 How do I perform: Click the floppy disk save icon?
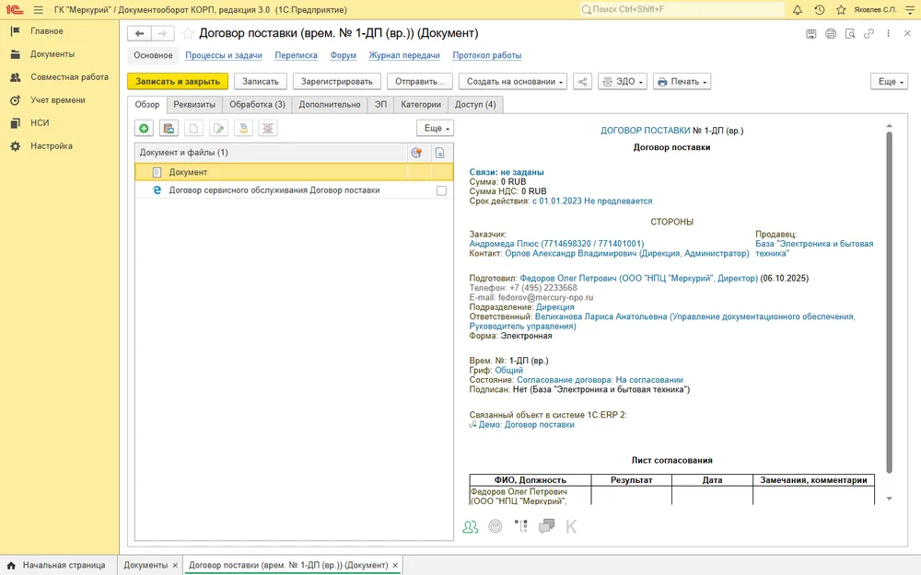(x=811, y=34)
